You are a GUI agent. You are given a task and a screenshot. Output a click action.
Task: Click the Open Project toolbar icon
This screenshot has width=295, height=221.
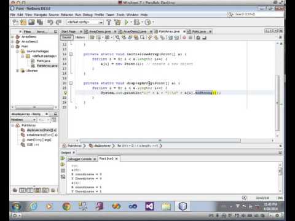point(31,22)
